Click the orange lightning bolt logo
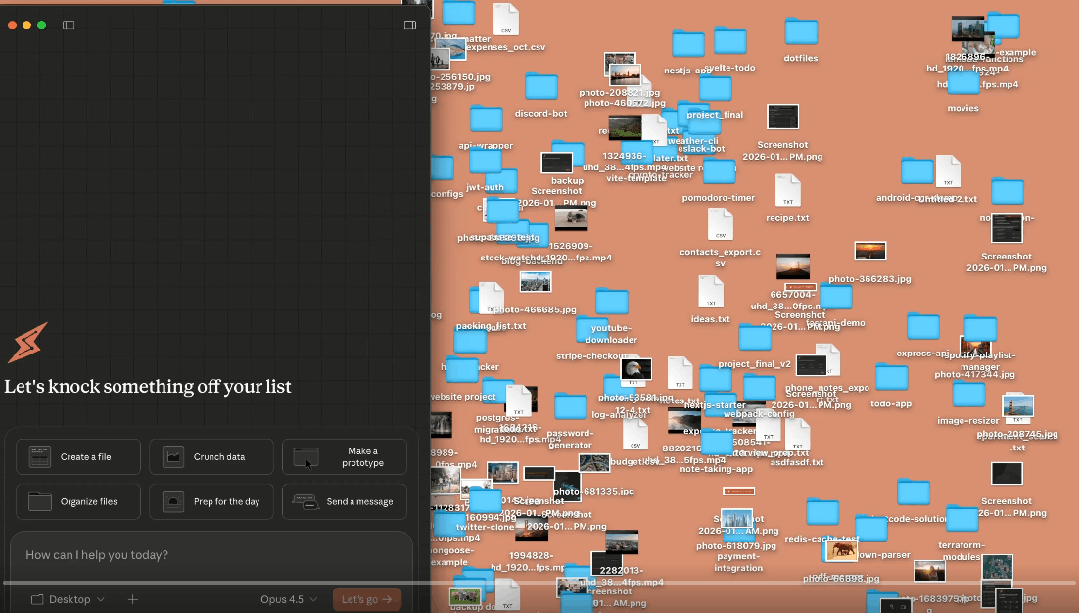 pos(27,342)
